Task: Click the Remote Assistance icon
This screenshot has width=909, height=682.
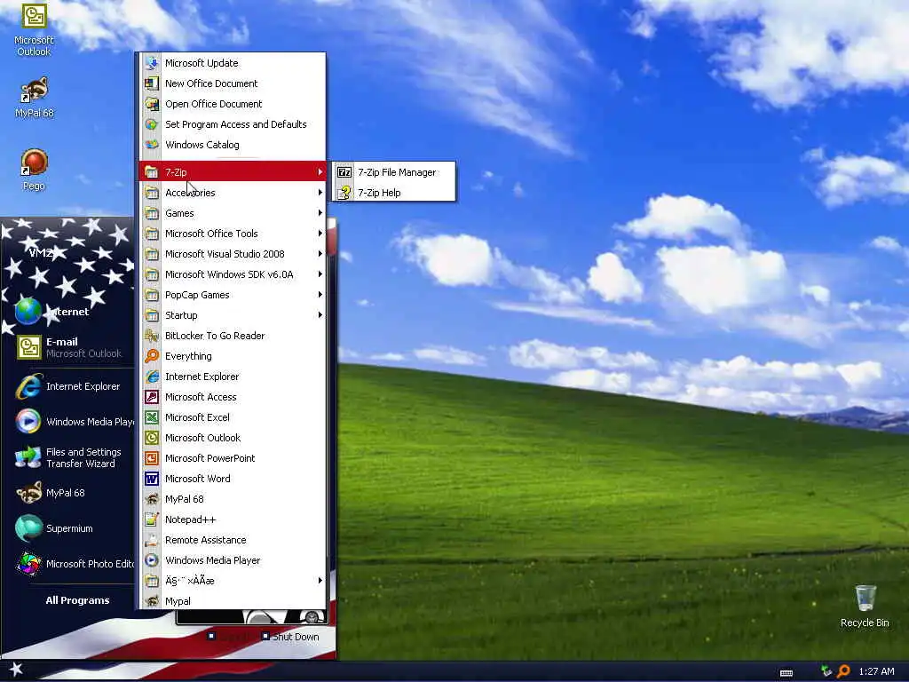Action: click(x=152, y=539)
